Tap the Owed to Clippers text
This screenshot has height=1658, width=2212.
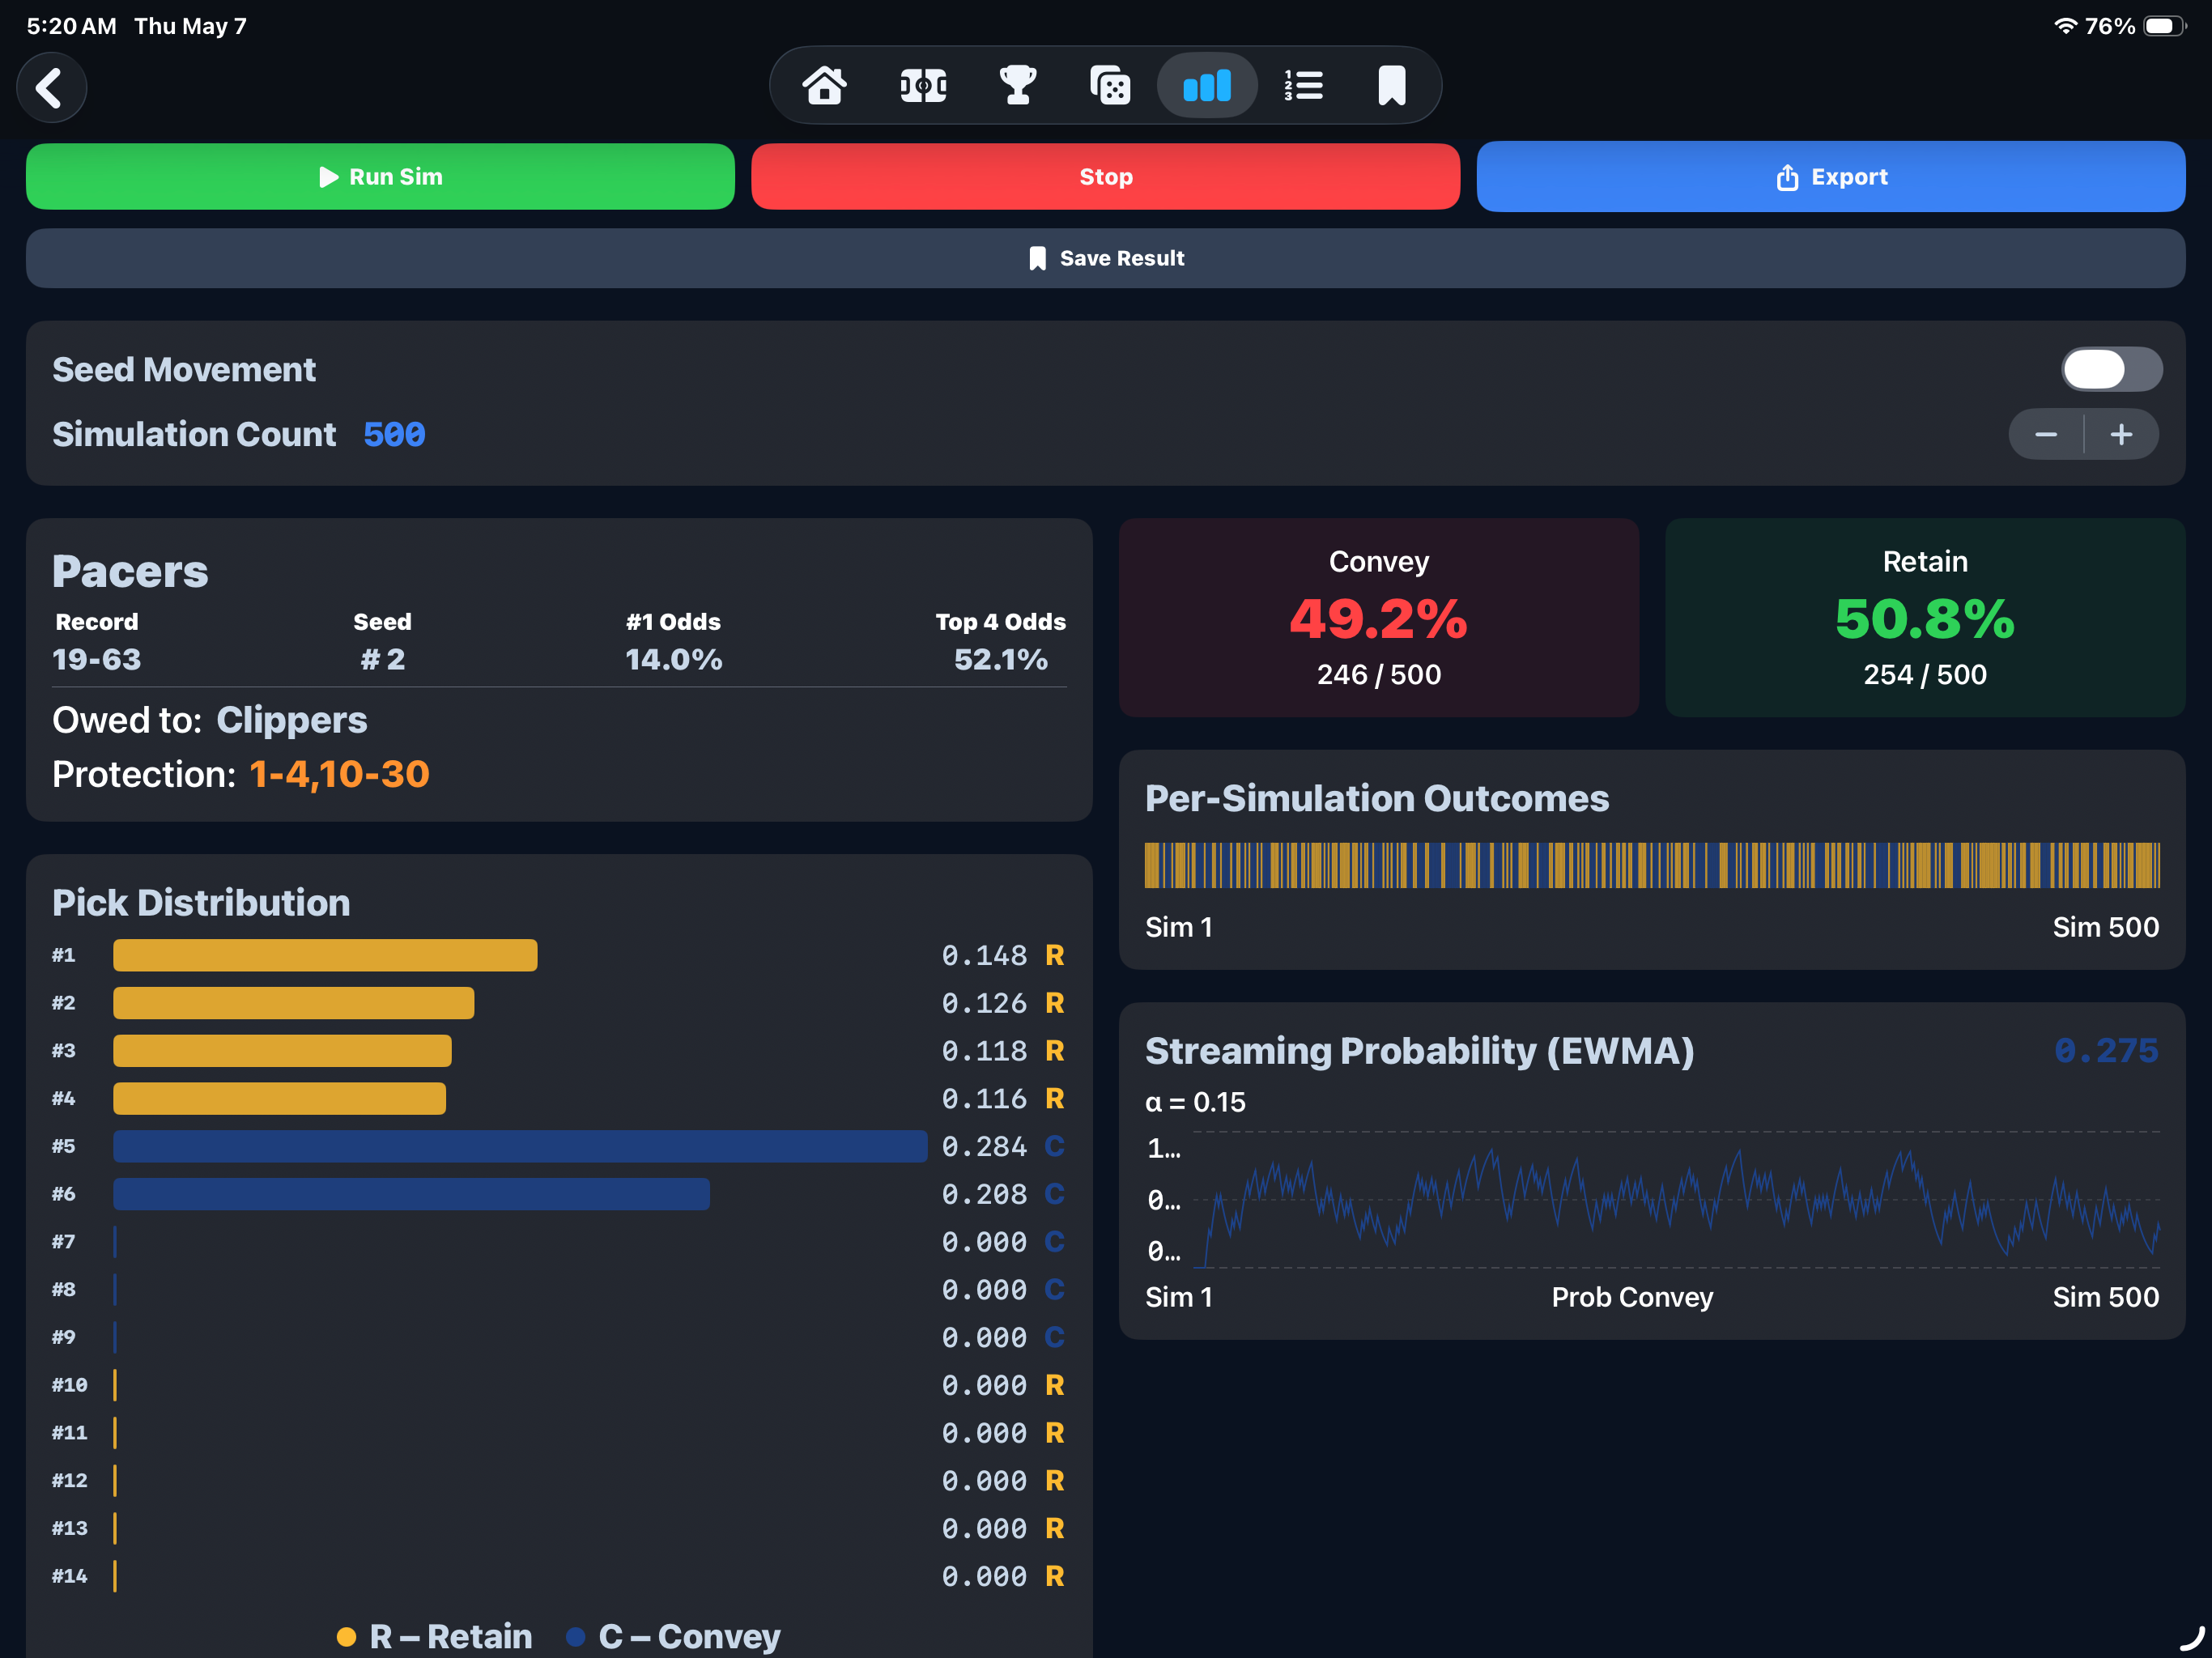click(210, 721)
